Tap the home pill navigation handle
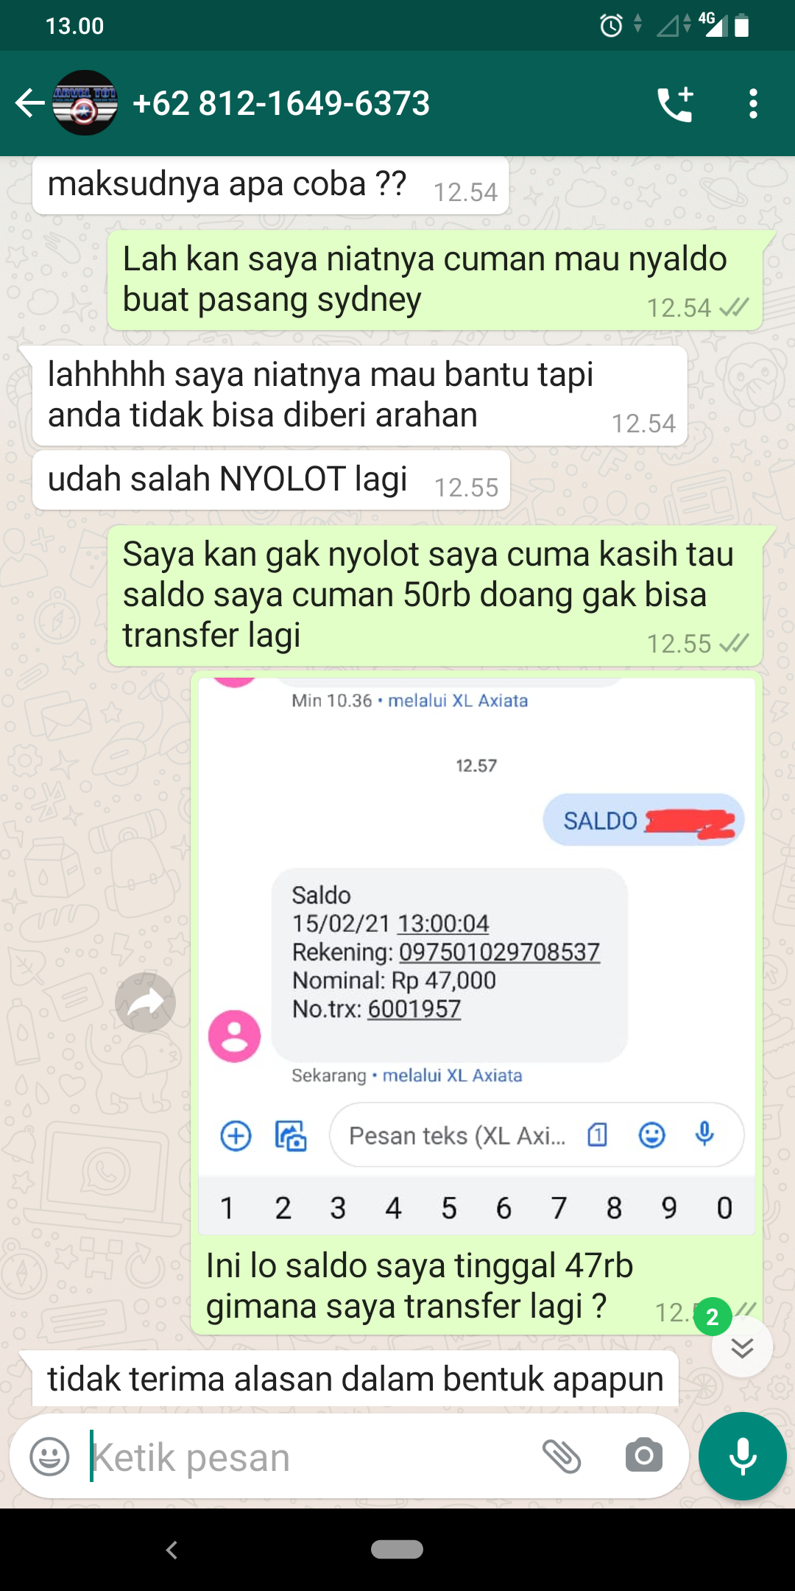 click(397, 1550)
